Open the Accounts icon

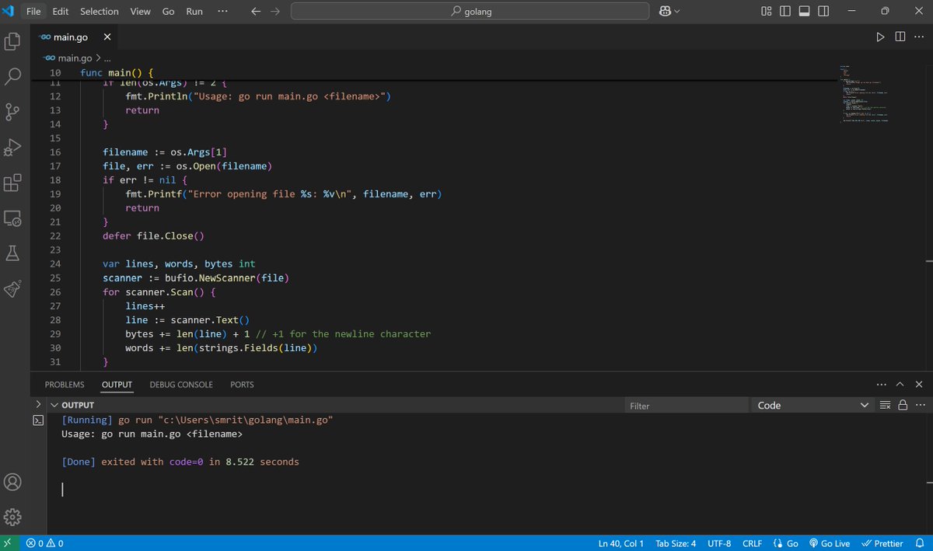[x=12, y=482]
